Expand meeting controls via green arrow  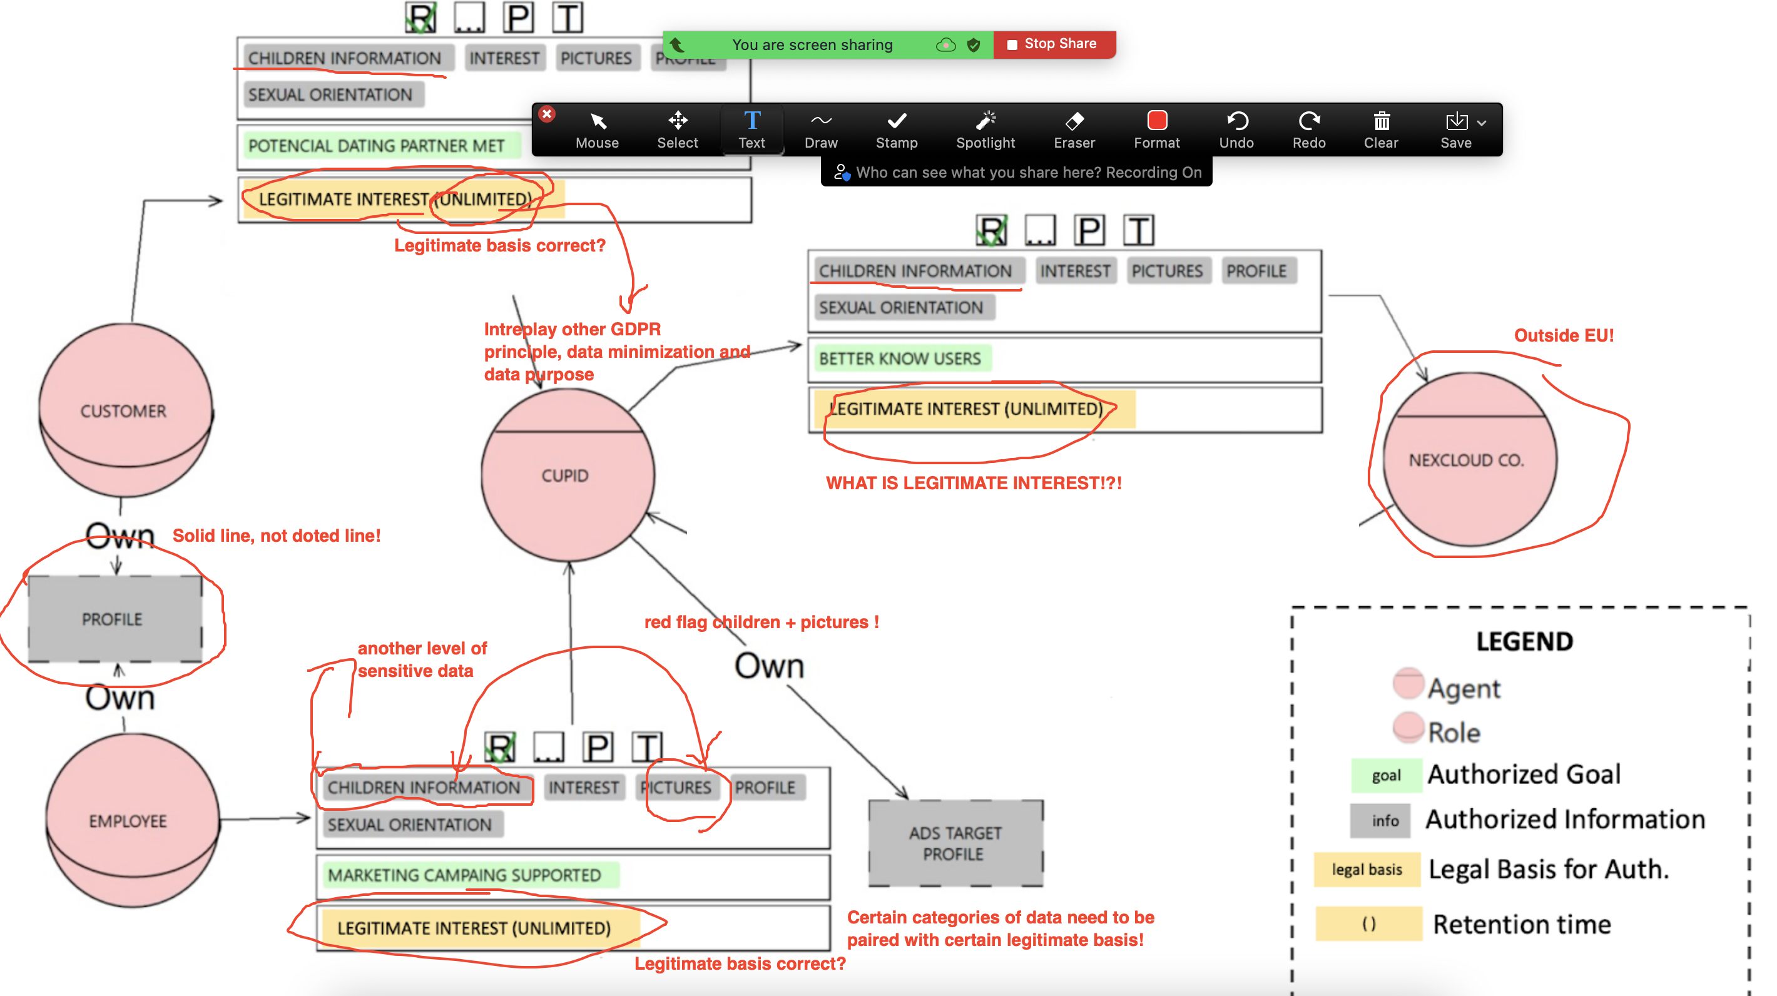(677, 45)
